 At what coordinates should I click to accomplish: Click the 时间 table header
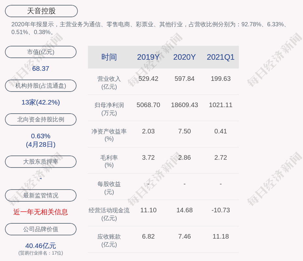[109, 57]
